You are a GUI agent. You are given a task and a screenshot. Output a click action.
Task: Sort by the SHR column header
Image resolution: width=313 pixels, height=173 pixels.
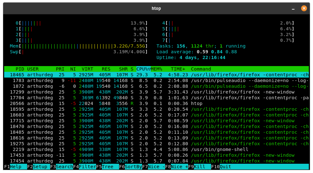tap(123, 69)
